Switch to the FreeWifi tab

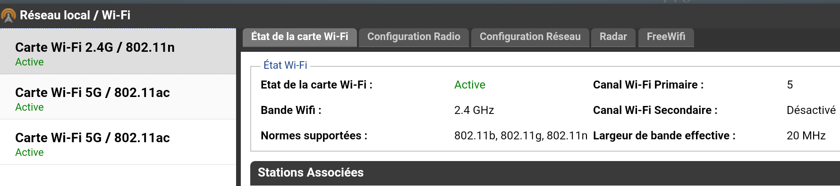point(666,37)
